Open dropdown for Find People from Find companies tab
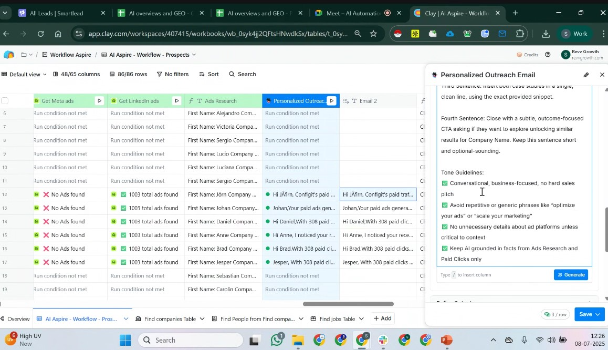The width and height of the screenshot is (608, 350). click(301, 319)
